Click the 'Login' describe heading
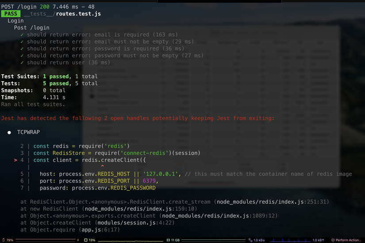The image size is (365, 243). pos(15,21)
